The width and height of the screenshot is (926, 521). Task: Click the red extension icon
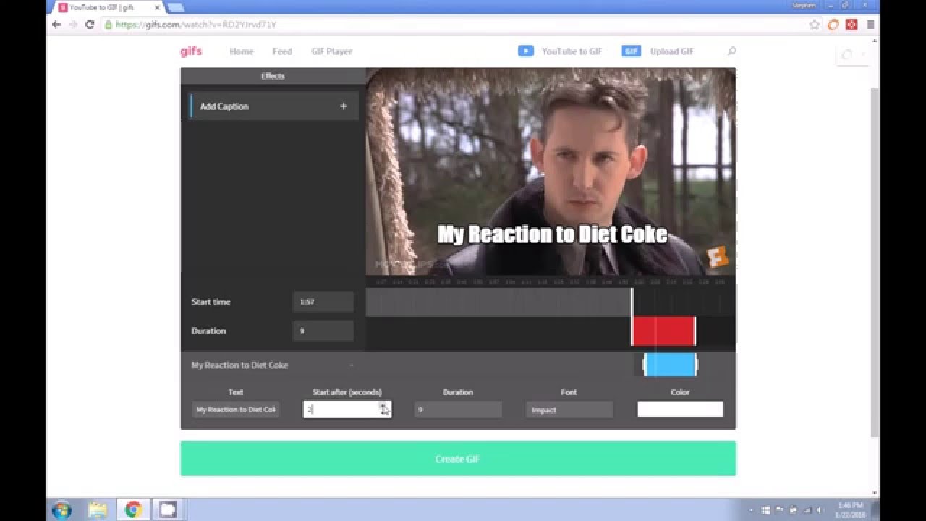[x=851, y=25]
